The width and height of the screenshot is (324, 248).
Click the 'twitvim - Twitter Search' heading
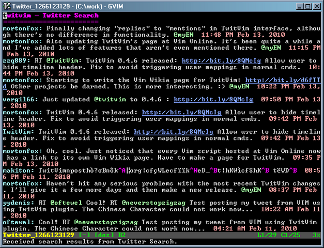coord(51,16)
